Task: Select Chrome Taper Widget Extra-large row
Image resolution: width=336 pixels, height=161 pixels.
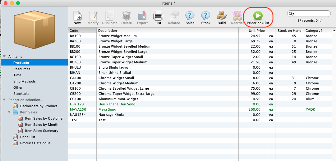Action: point(200,94)
